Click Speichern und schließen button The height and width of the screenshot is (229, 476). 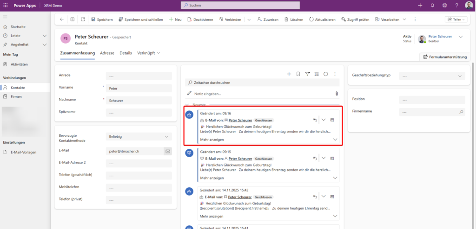coord(141,19)
